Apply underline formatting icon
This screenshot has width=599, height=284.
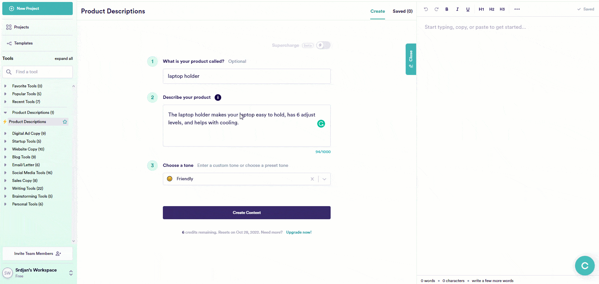coord(468,9)
